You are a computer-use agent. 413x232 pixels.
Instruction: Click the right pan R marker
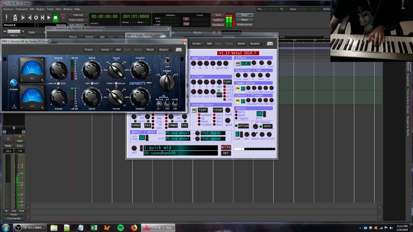coord(23,132)
